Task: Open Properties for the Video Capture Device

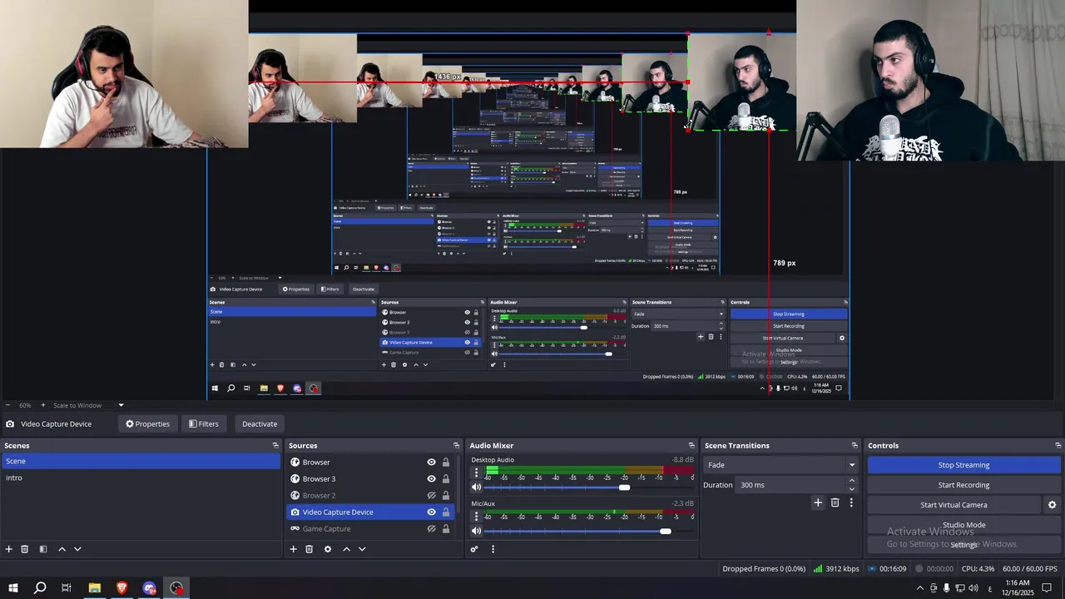Action: click(147, 424)
